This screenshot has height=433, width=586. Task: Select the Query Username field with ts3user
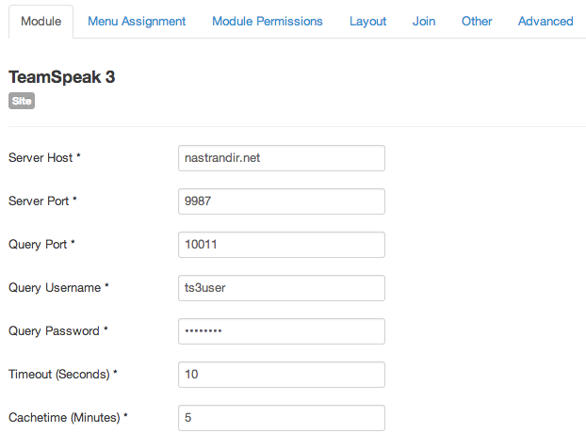[282, 288]
